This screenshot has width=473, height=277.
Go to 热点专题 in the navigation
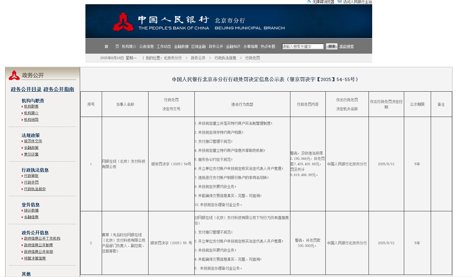tap(267, 46)
